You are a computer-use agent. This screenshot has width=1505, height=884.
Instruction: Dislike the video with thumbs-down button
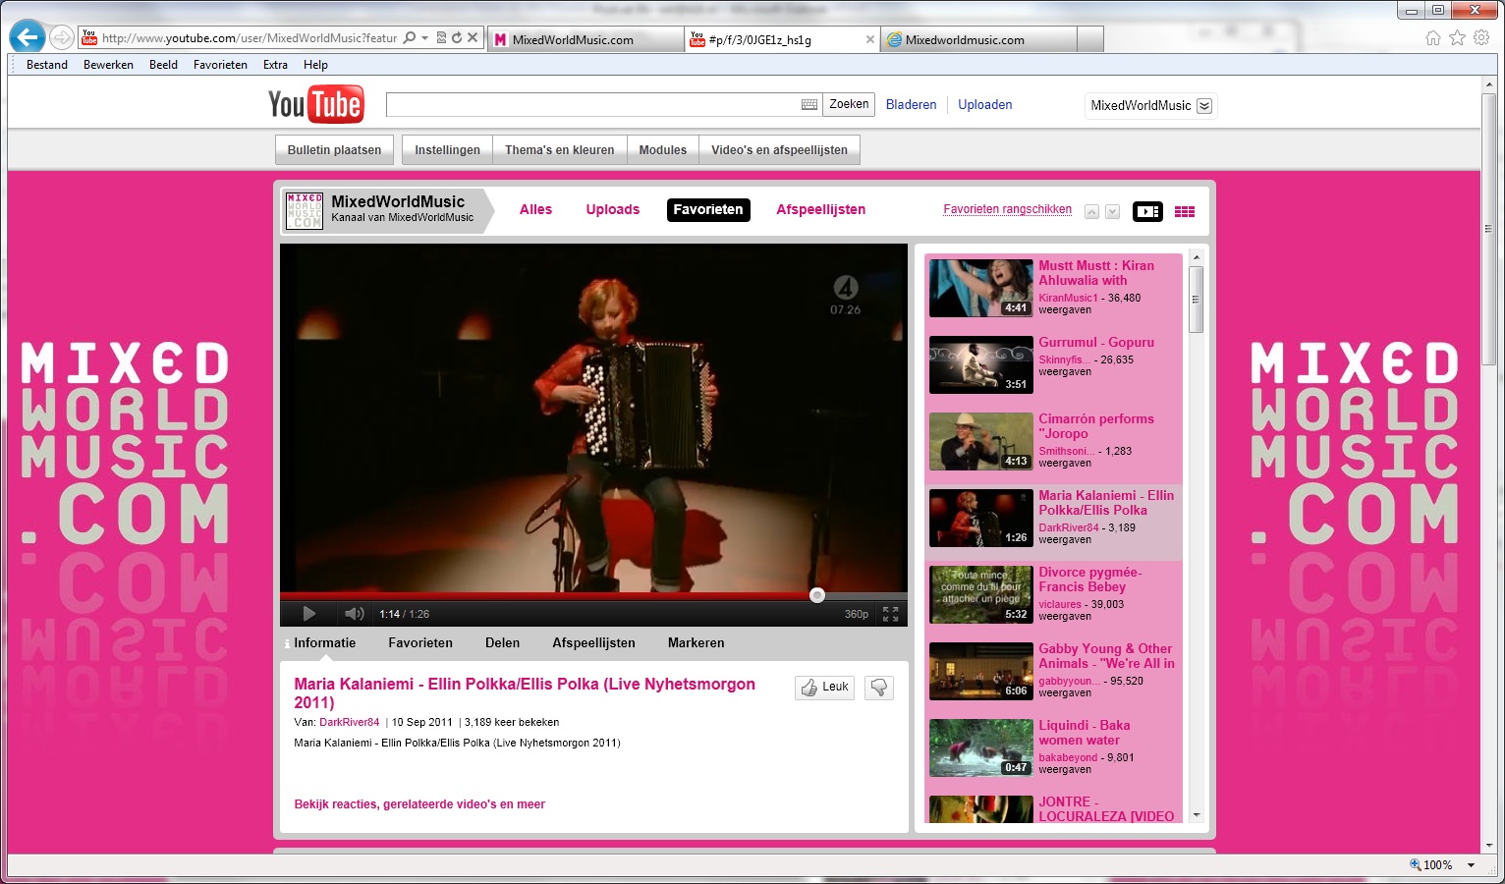coord(879,688)
